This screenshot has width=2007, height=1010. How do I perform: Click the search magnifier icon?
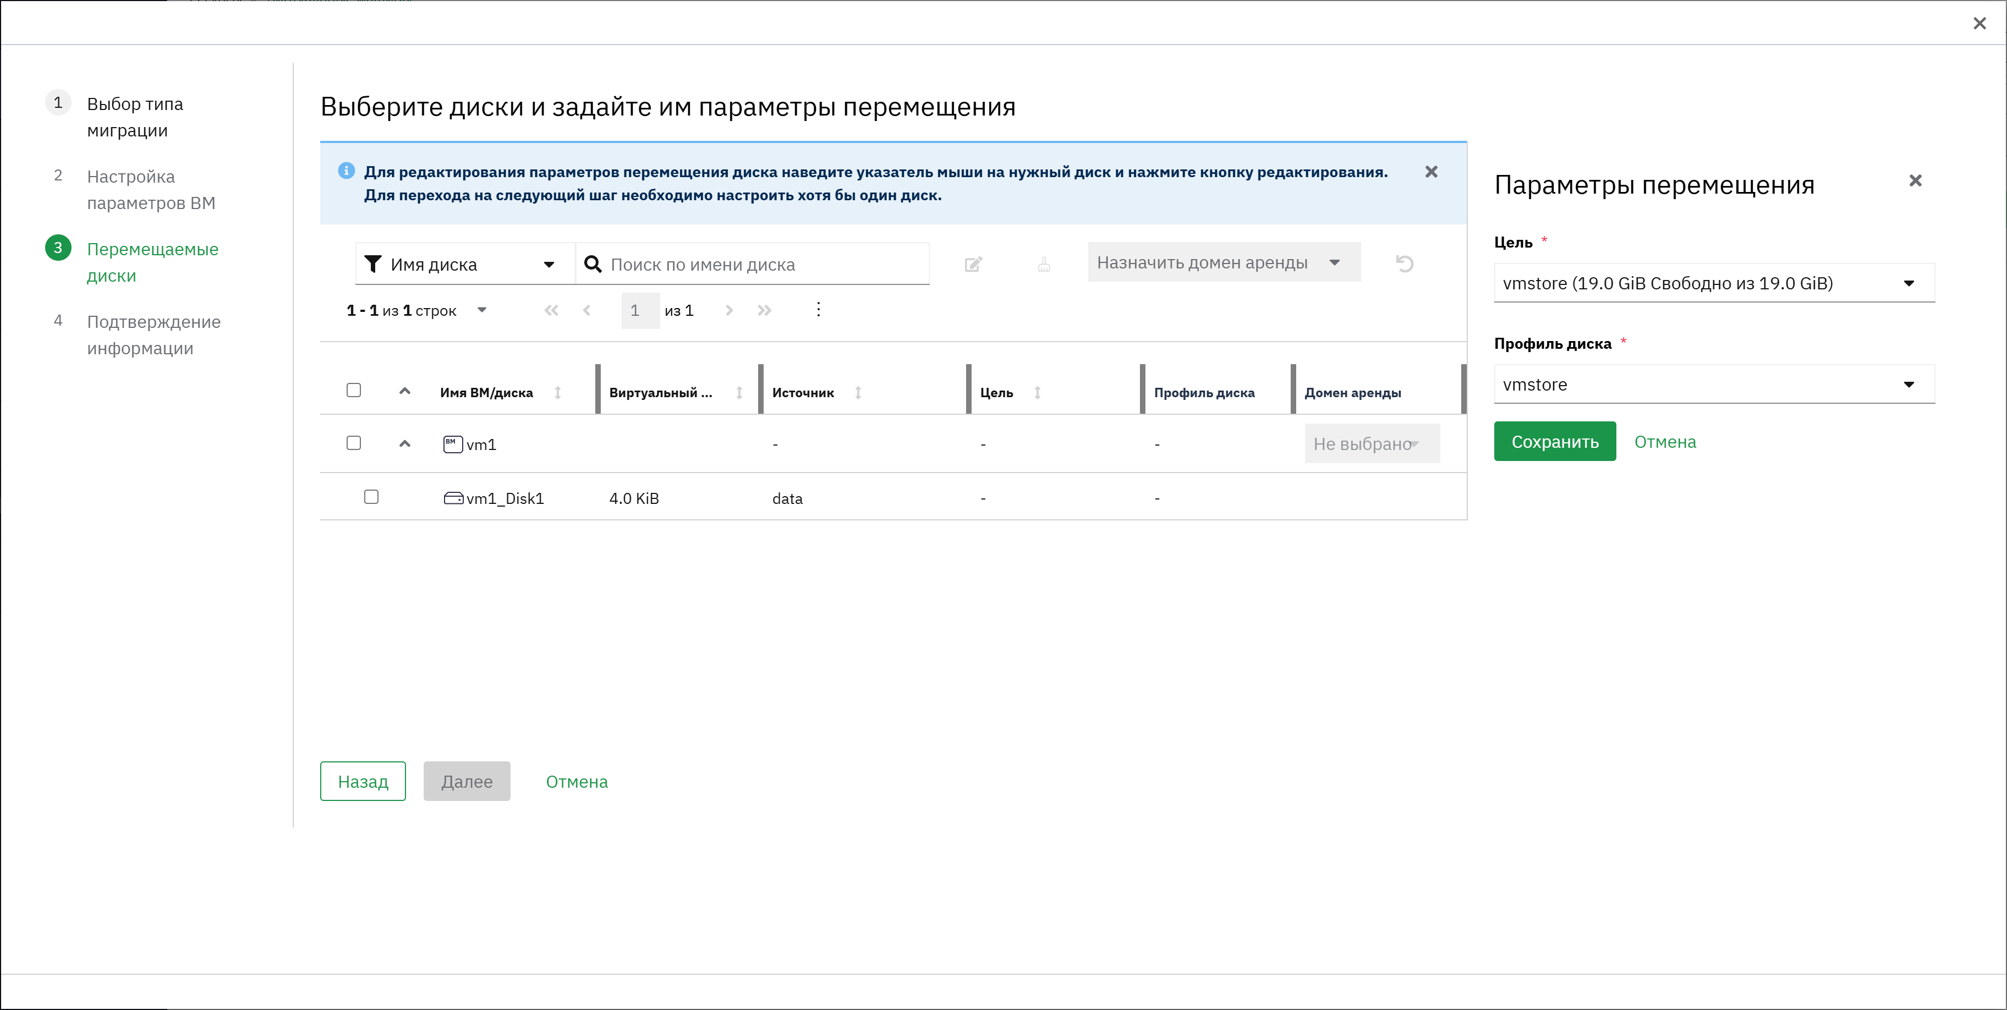(593, 264)
